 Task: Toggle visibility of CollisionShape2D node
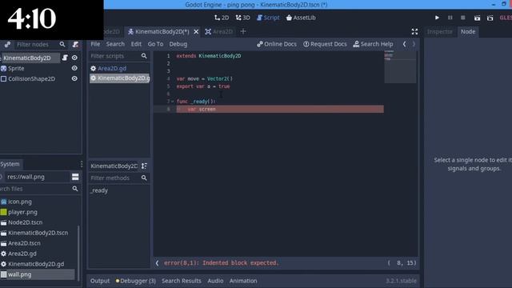pos(74,78)
